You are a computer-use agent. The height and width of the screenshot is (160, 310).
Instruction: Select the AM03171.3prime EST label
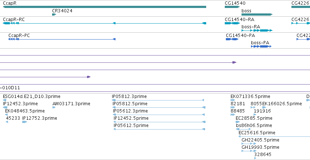tap(71, 104)
